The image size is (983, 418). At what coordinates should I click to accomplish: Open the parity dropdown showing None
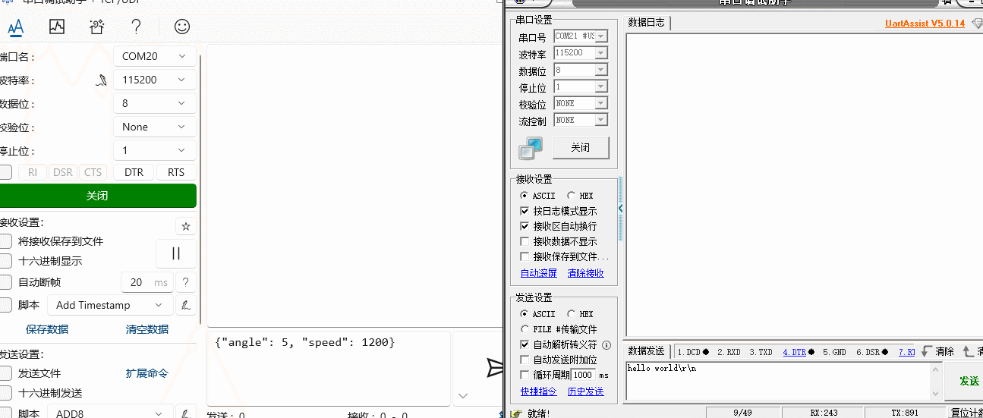(x=155, y=127)
